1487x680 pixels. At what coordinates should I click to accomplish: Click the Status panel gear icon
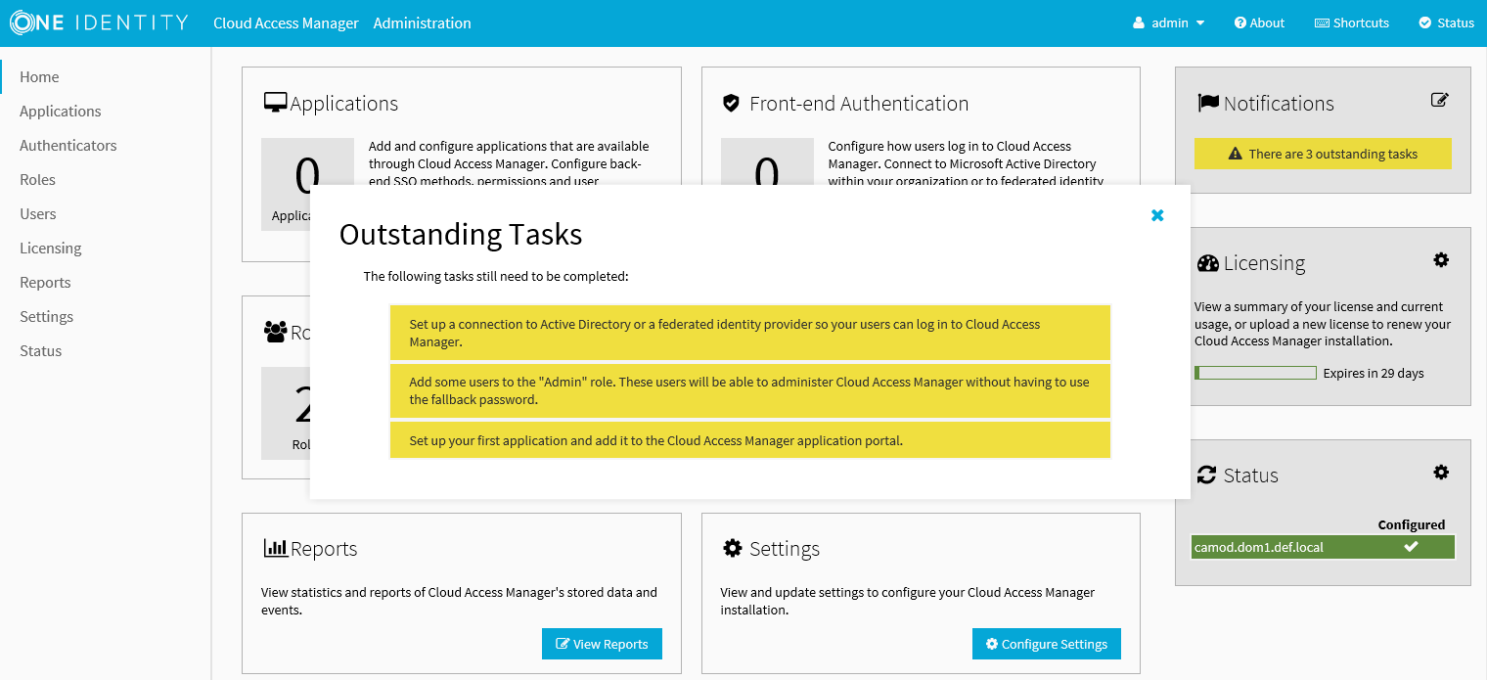(1441, 473)
